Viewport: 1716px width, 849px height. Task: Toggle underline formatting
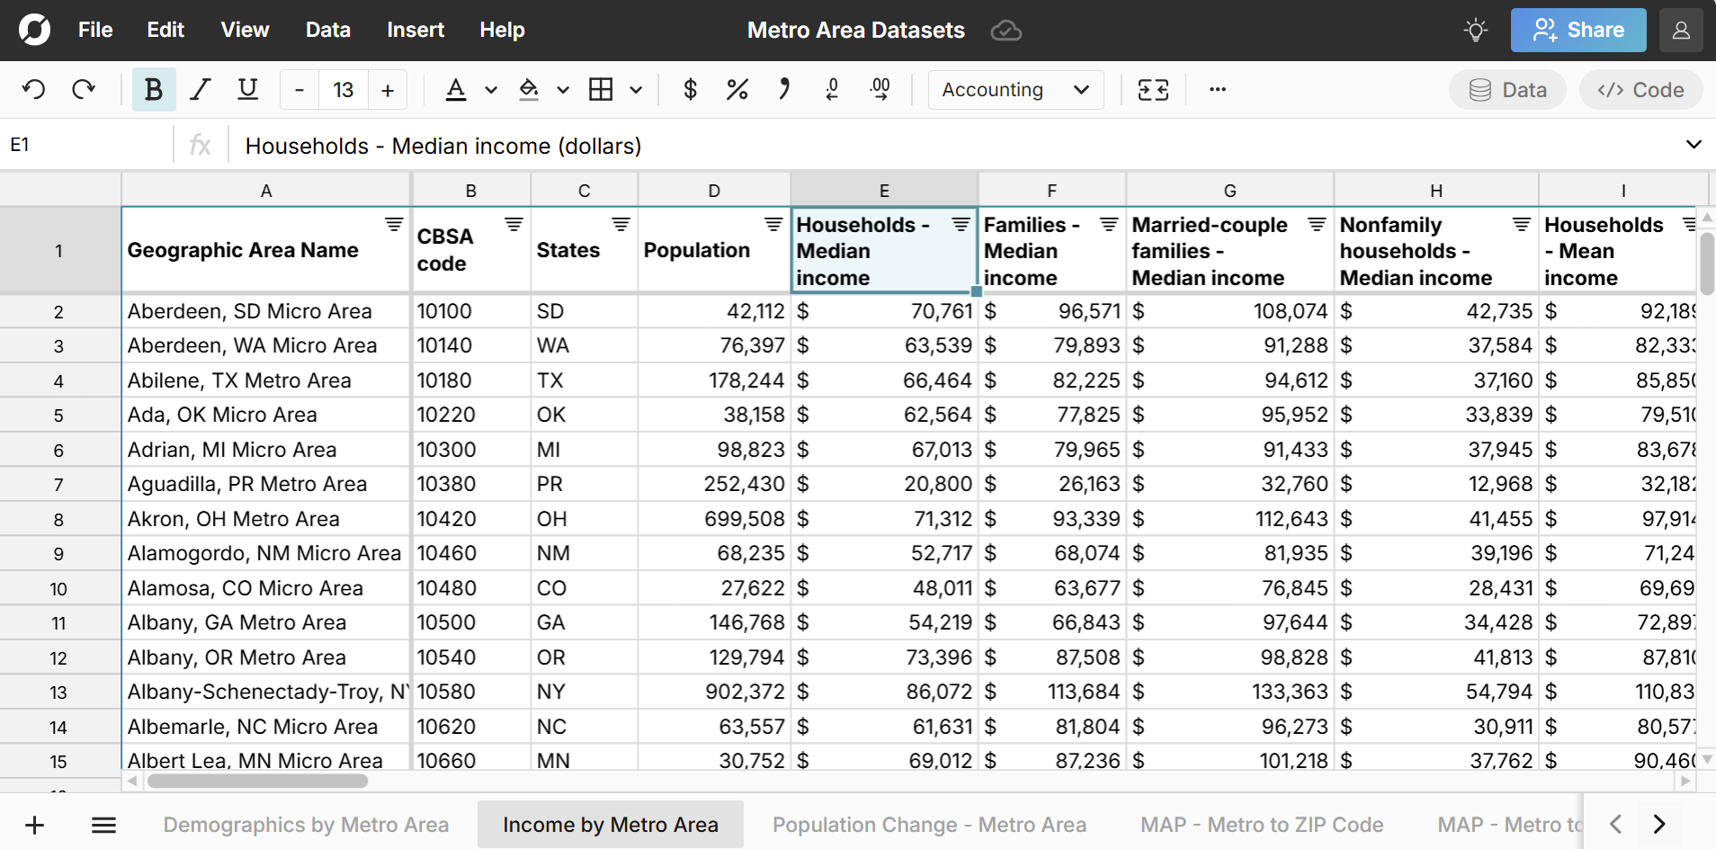pyautogui.click(x=247, y=90)
